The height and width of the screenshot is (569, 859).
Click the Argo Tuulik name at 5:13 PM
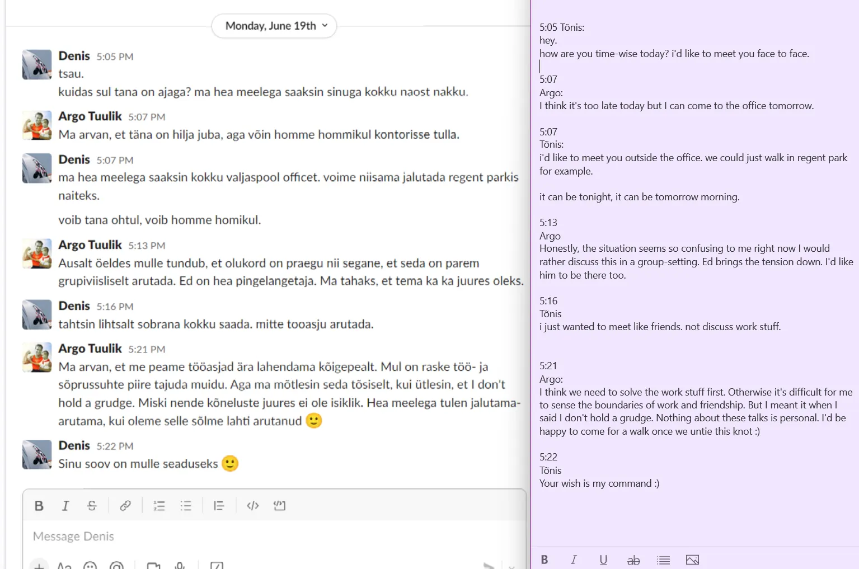[x=90, y=245]
